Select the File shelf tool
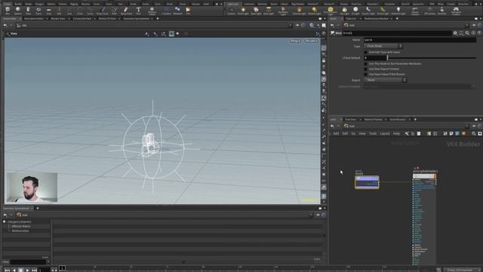The height and width of the screenshot is (272, 483). click(188, 11)
